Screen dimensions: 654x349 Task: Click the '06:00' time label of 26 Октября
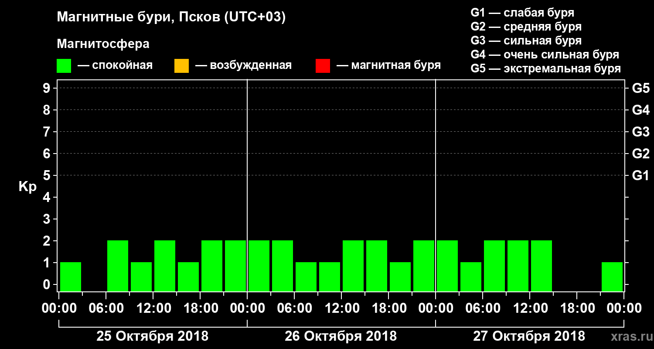click(295, 308)
